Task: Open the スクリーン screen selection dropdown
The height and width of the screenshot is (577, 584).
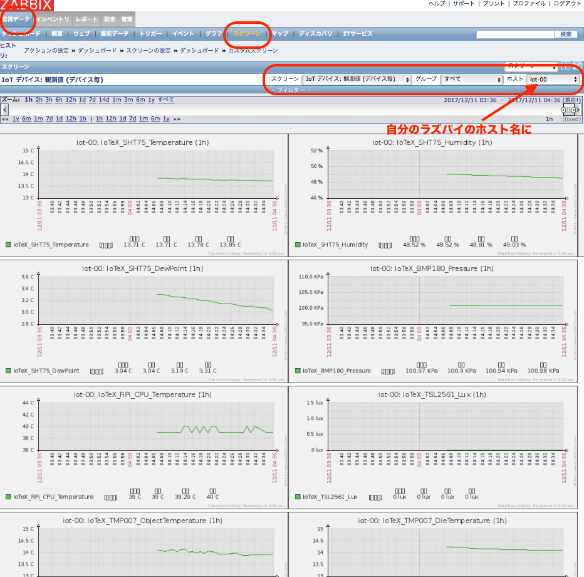Action: 356,80
